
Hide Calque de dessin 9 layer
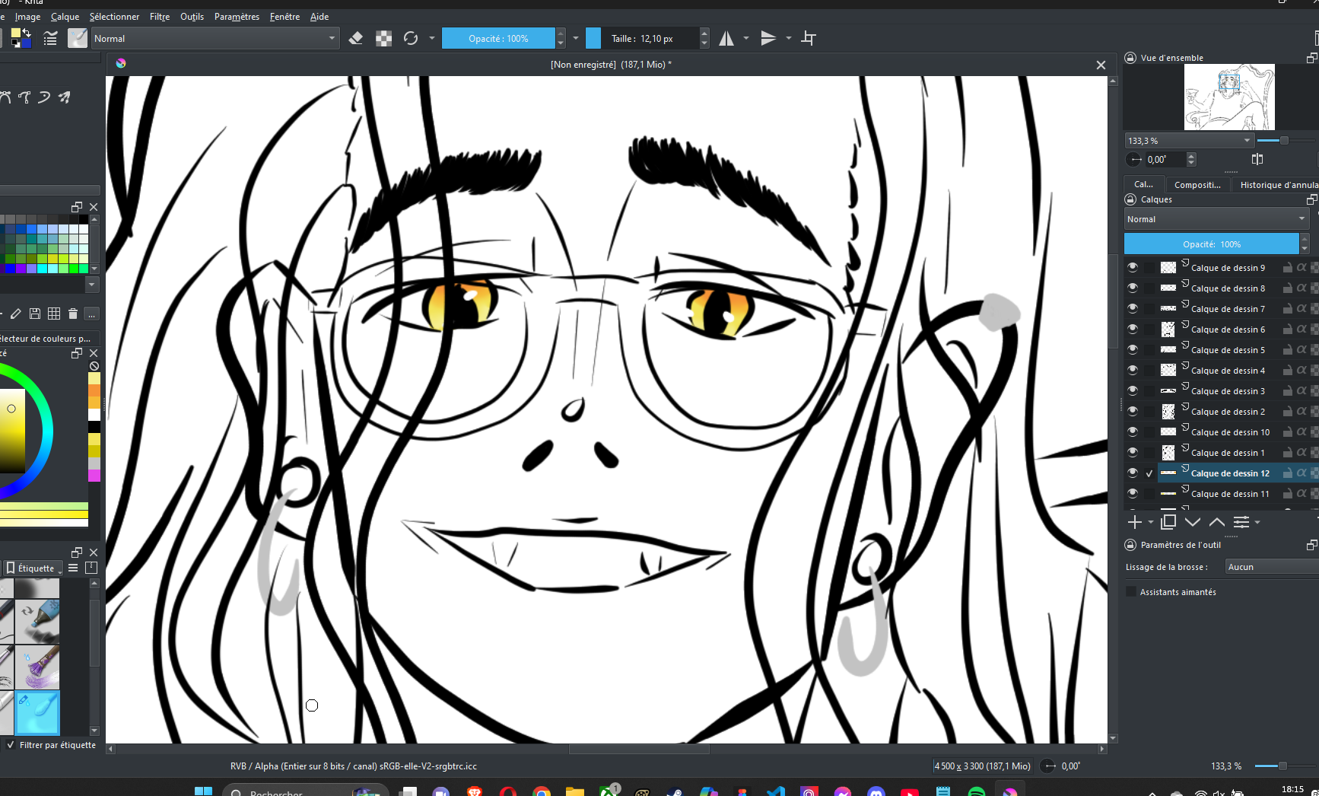(1133, 268)
